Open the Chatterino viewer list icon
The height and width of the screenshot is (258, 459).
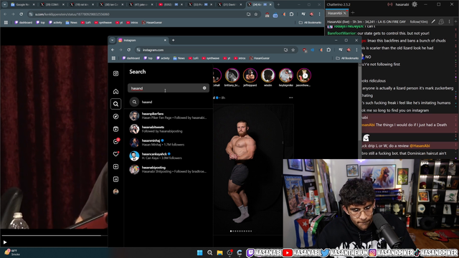[x=441, y=21]
